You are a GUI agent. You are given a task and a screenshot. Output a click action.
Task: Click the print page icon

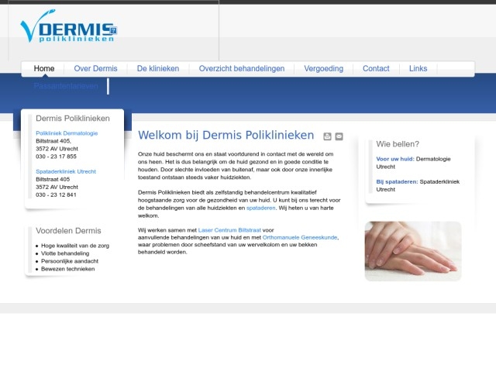(327, 136)
